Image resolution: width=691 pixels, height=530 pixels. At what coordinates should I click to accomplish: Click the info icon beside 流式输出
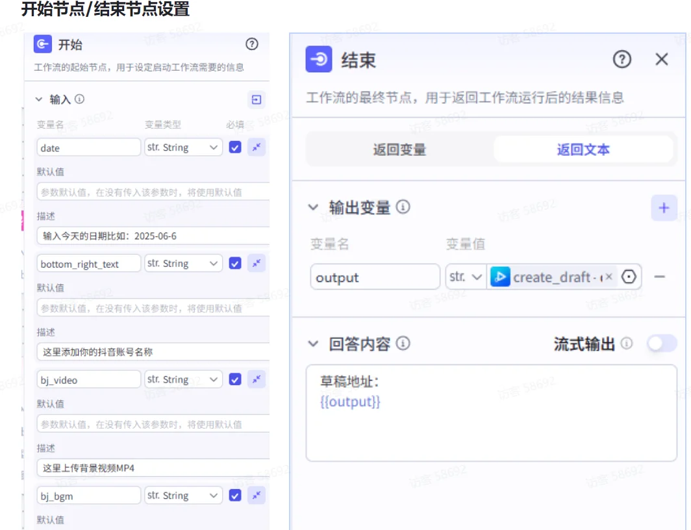point(627,343)
